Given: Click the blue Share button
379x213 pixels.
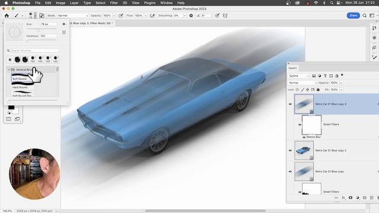Looking at the screenshot, I should click(353, 15).
